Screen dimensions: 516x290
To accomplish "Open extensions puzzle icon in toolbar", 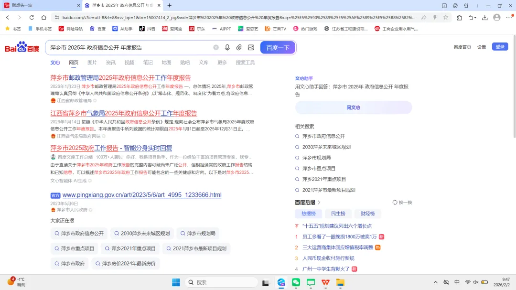I will (460, 18).
